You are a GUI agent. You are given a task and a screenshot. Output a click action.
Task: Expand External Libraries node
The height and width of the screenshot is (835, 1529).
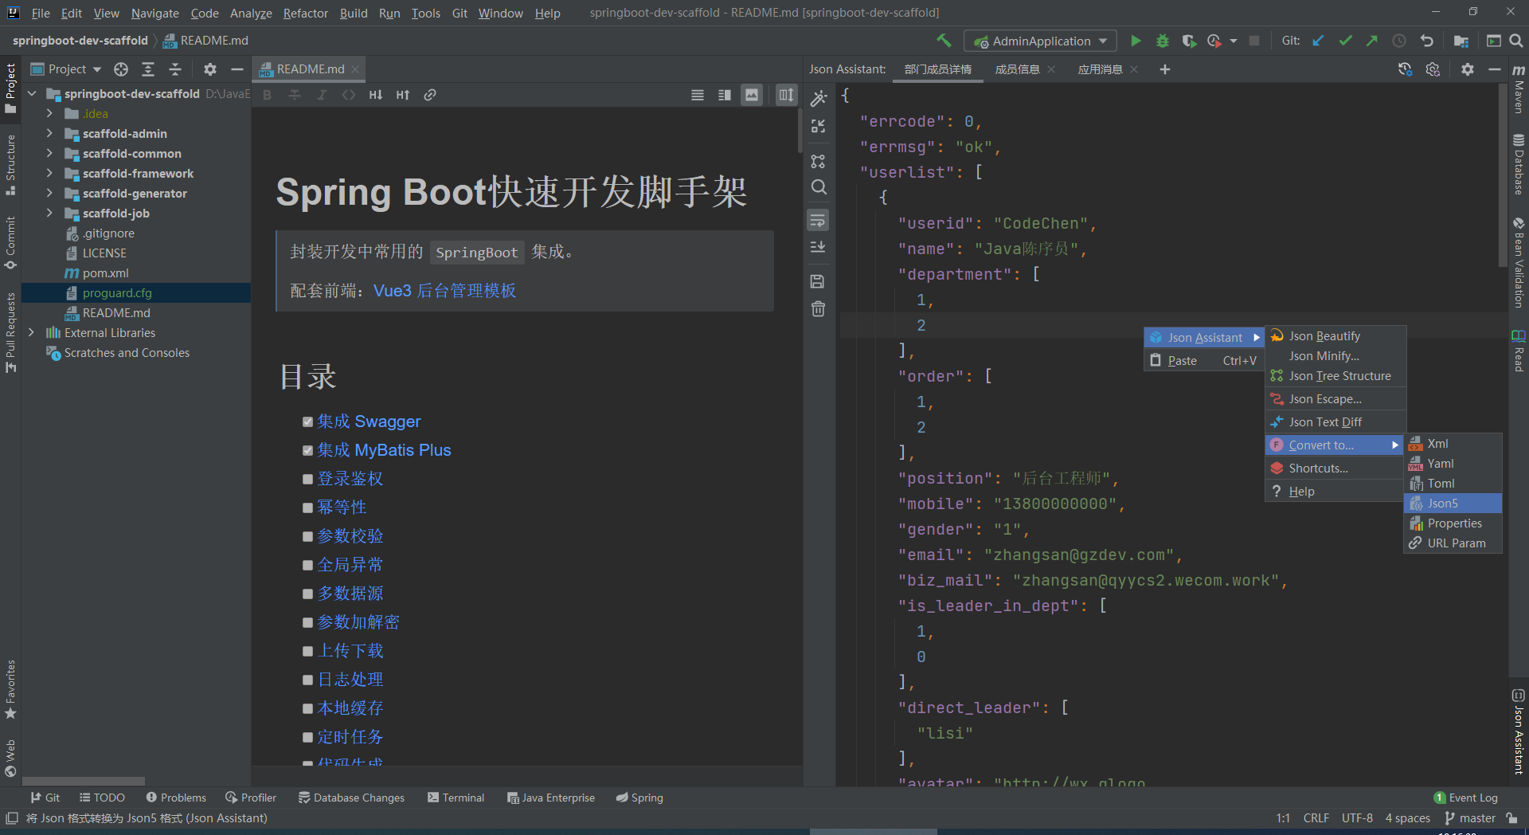[31, 333]
